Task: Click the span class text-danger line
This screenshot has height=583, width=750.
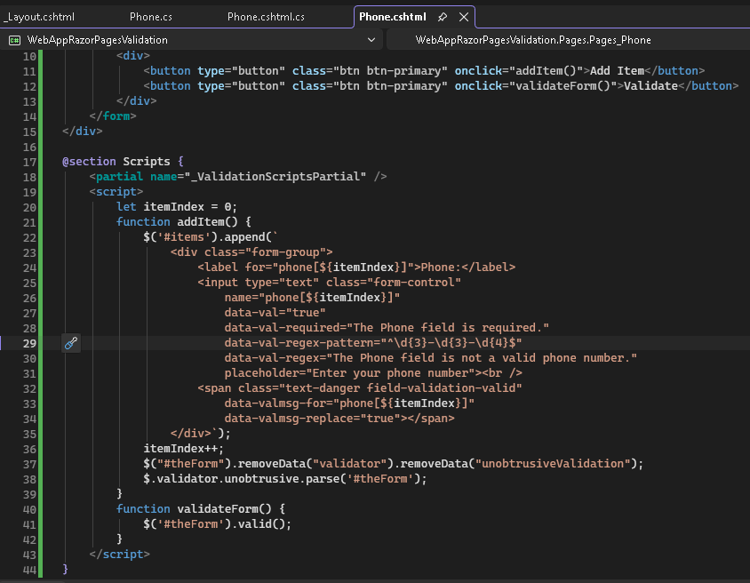Action: tap(360, 388)
